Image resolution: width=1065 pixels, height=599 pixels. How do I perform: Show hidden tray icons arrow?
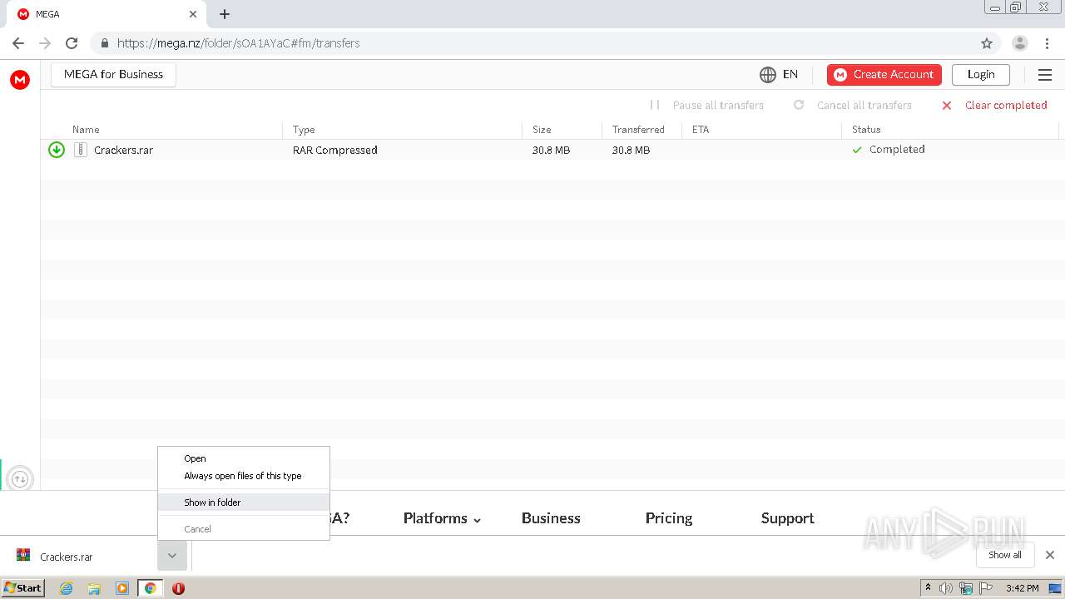pyautogui.click(x=928, y=587)
